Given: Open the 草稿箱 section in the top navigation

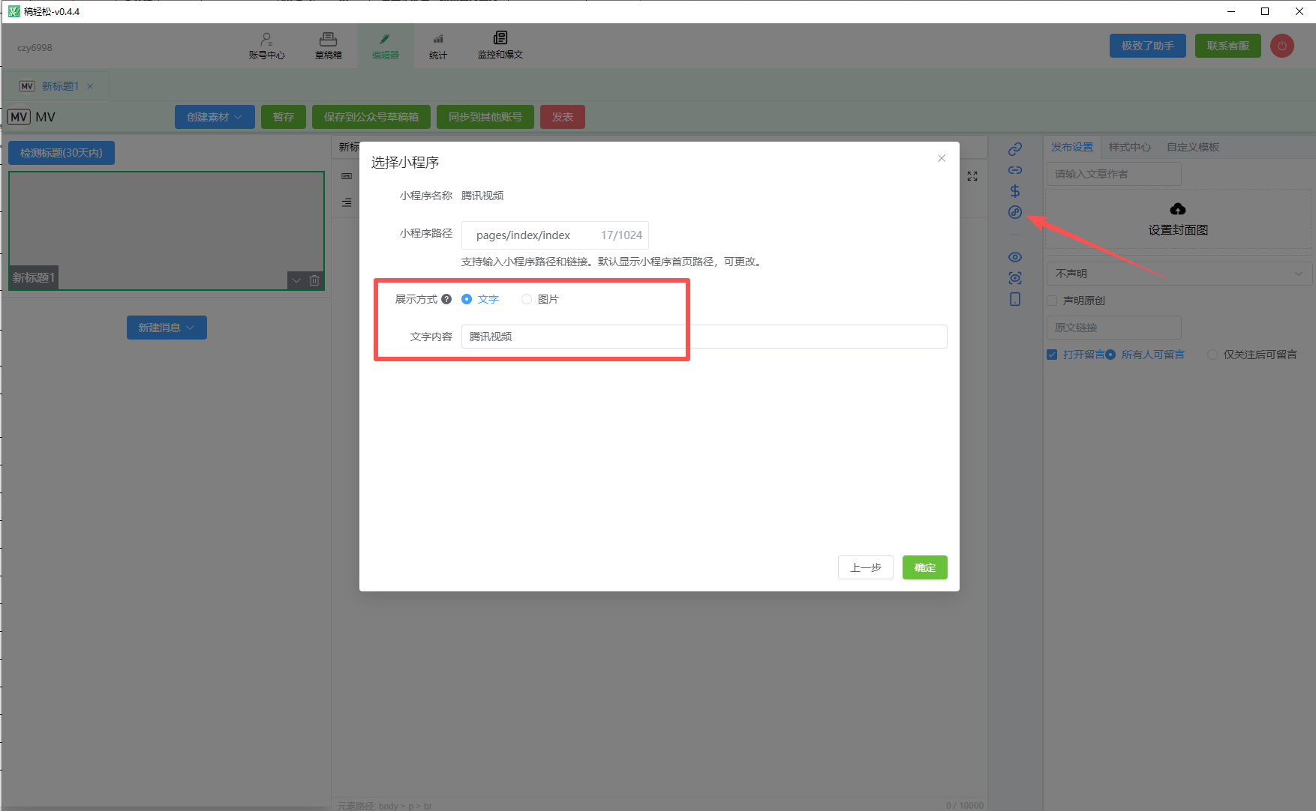Looking at the screenshot, I should [328, 46].
